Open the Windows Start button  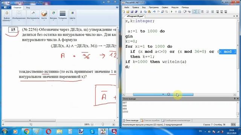(x=4, y=132)
